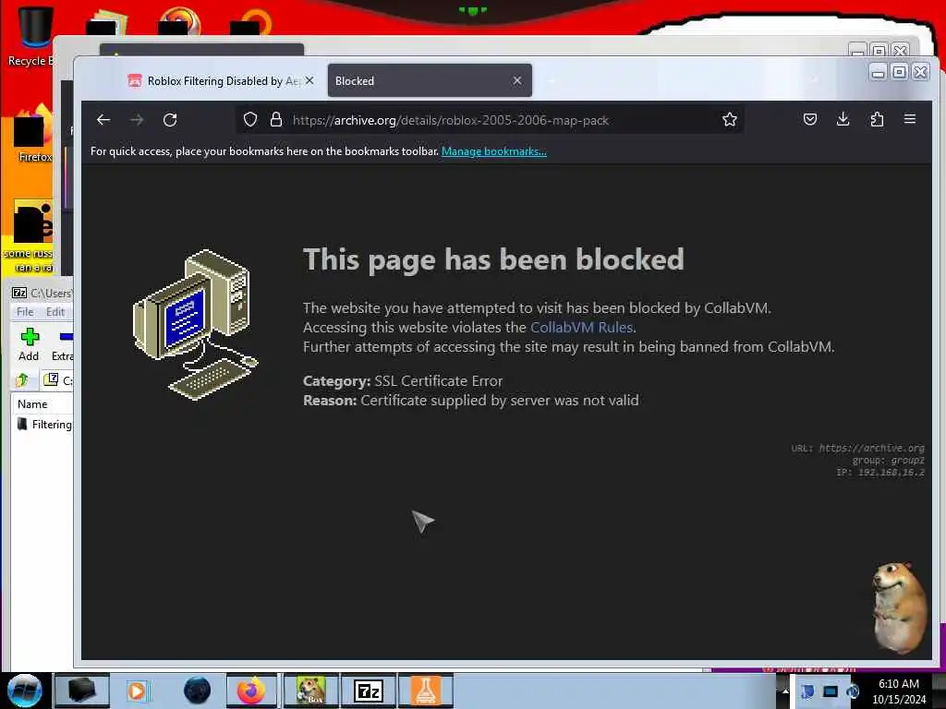Select the Blocked tab
The height and width of the screenshot is (709, 946).
pyautogui.click(x=430, y=80)
